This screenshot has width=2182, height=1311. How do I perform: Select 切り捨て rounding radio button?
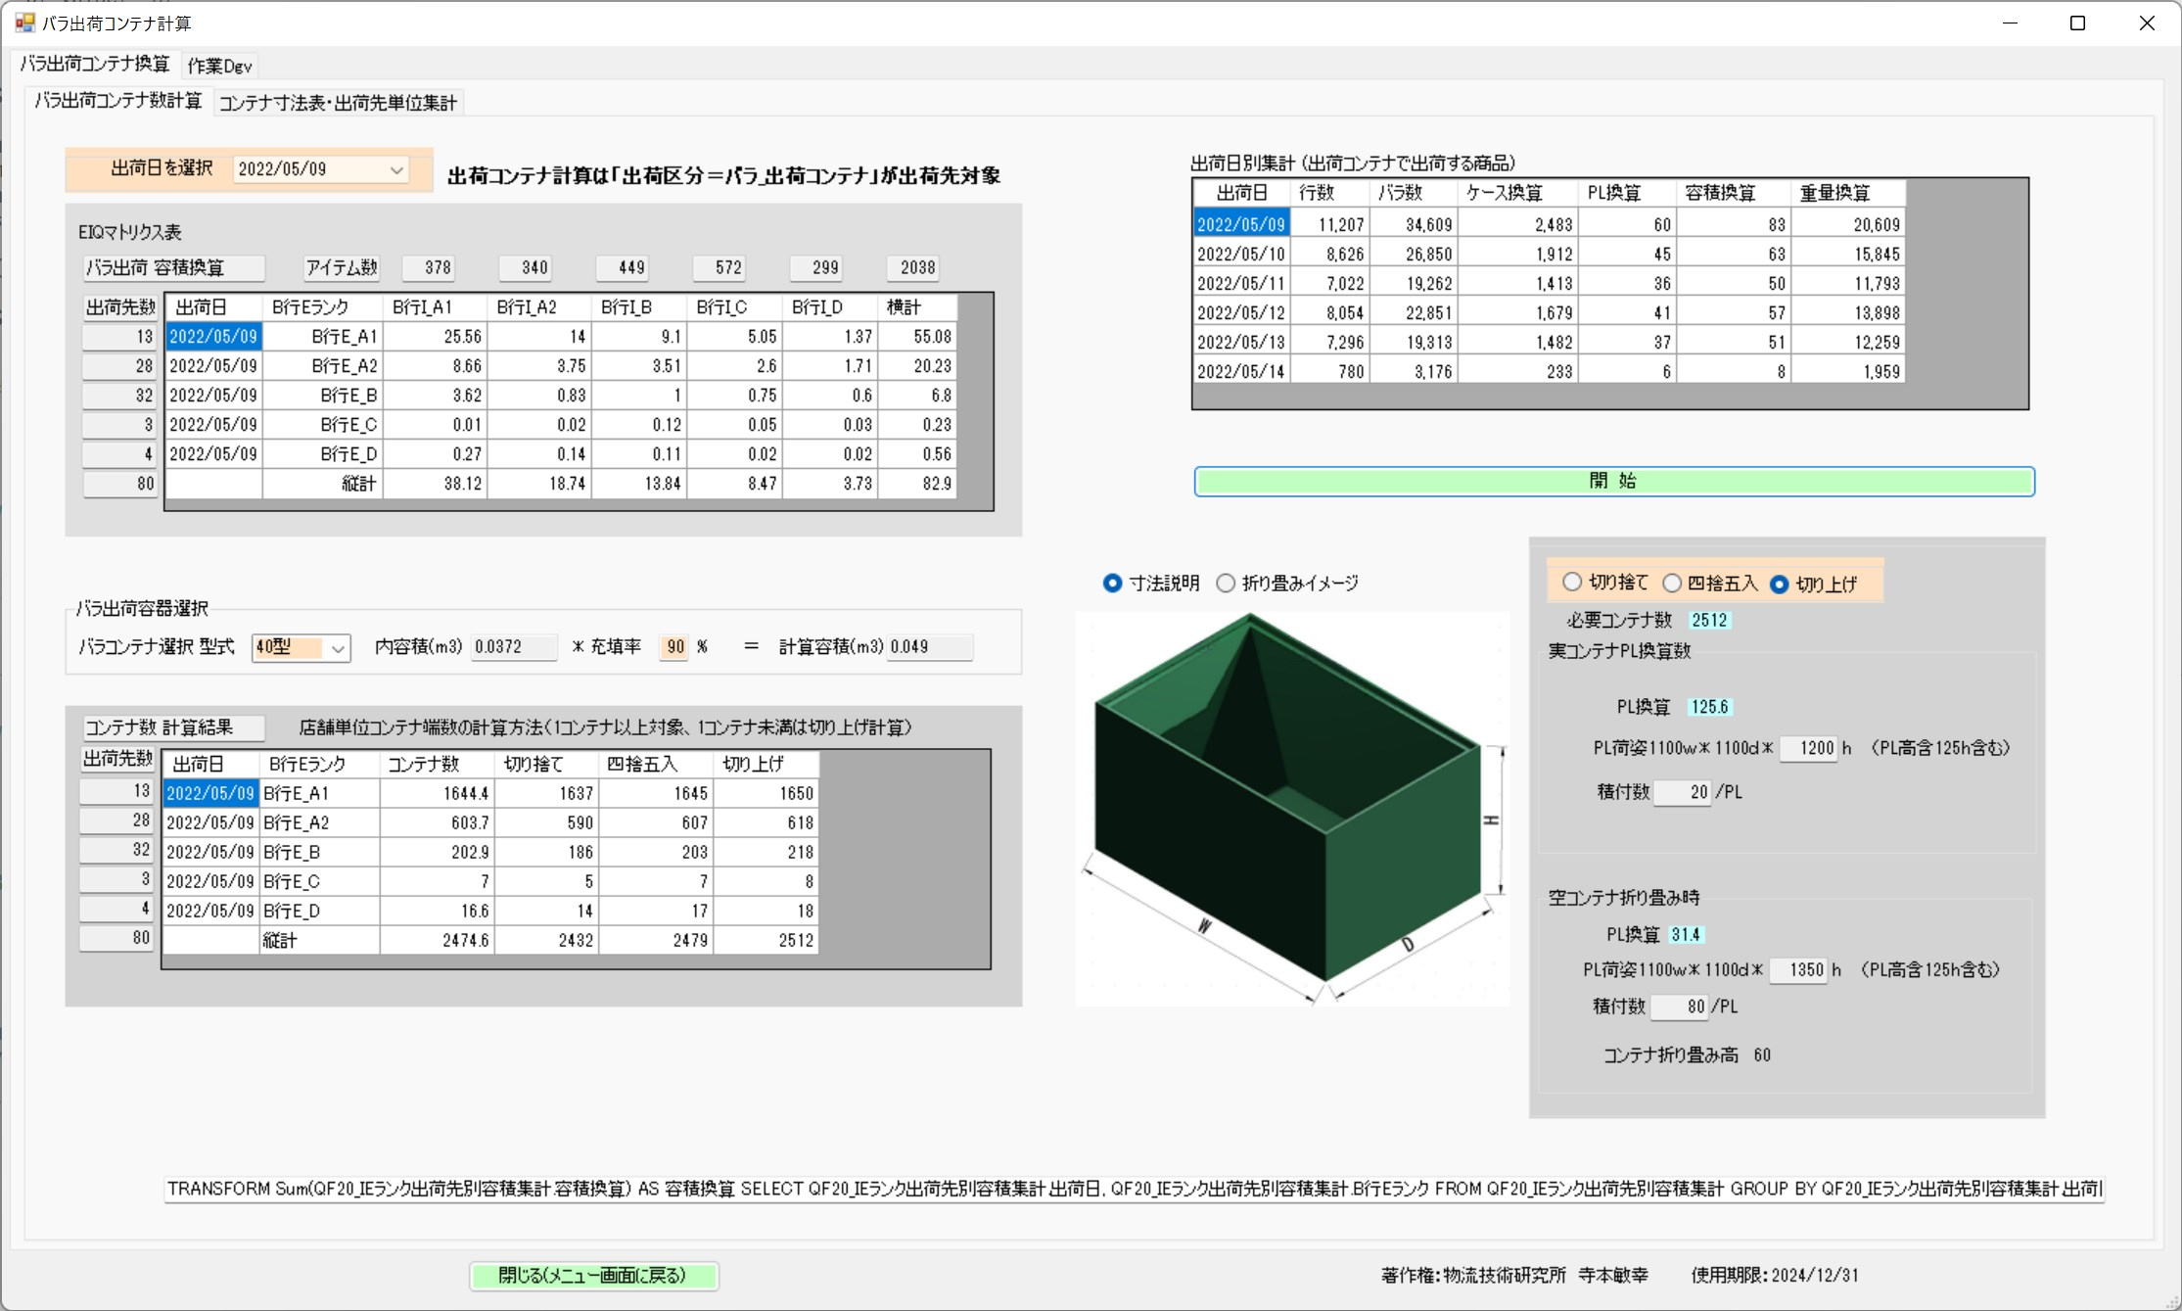pyautogui.click(x=1572, y=583)
